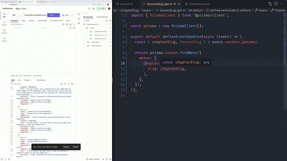Send the request with the Send button
Screen dimensions: 287x161
[x=52, y=15]
